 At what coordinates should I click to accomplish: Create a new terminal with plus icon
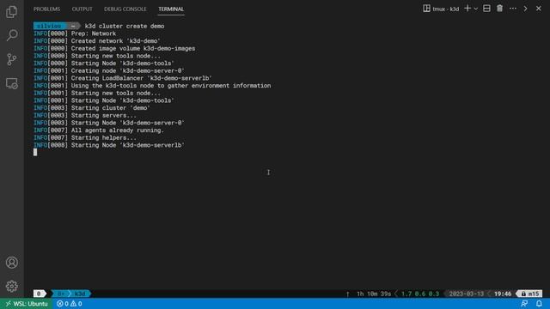(x=467, y=9)
